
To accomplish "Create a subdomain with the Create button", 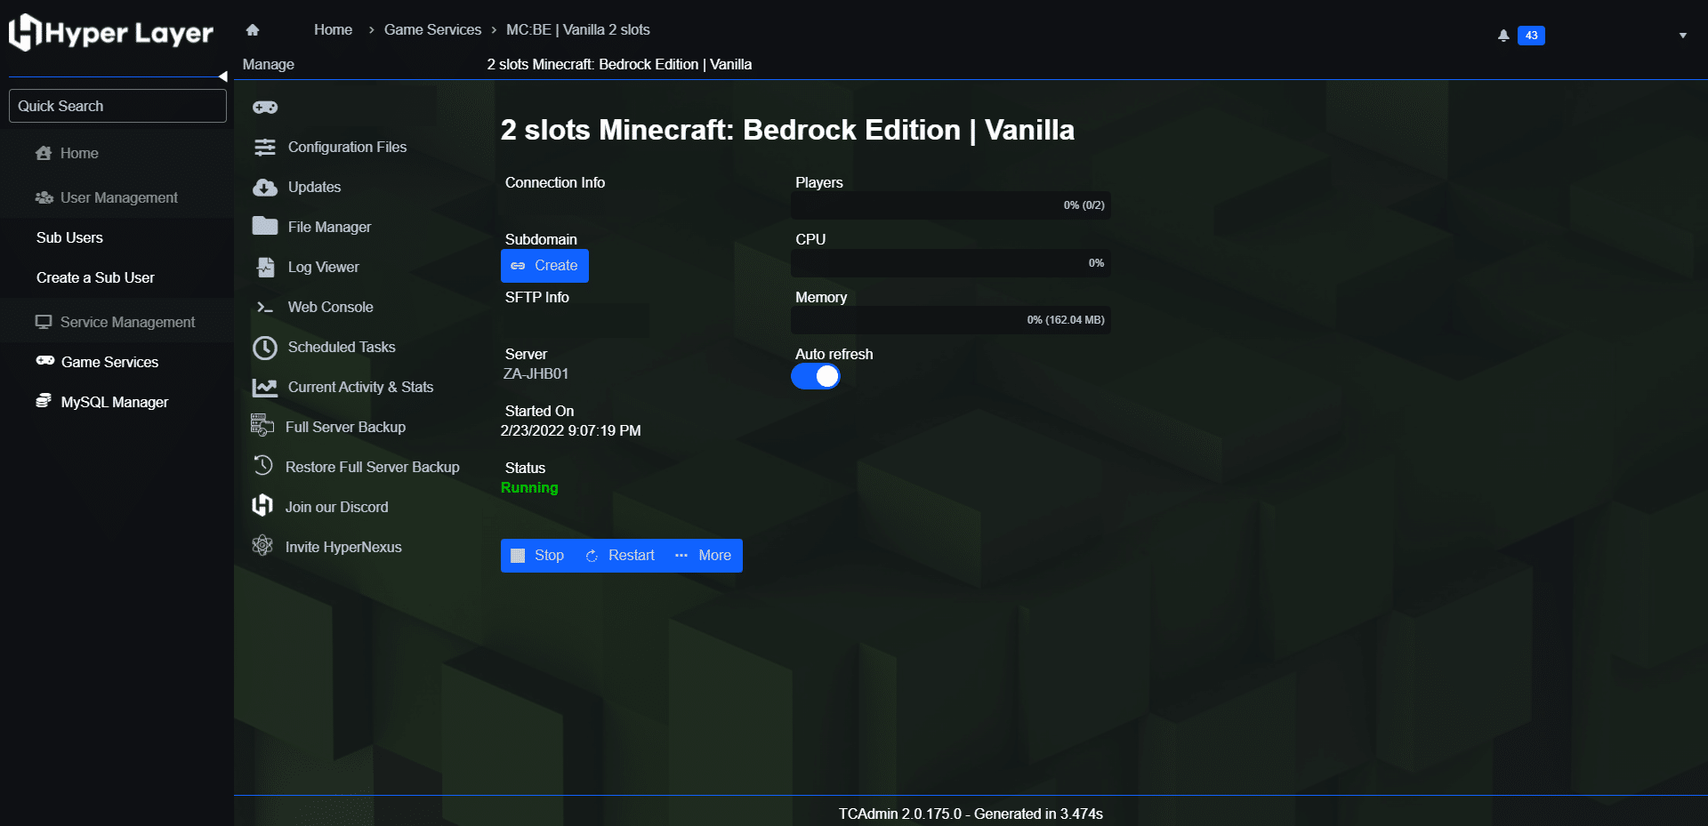I will coord(544,266).
